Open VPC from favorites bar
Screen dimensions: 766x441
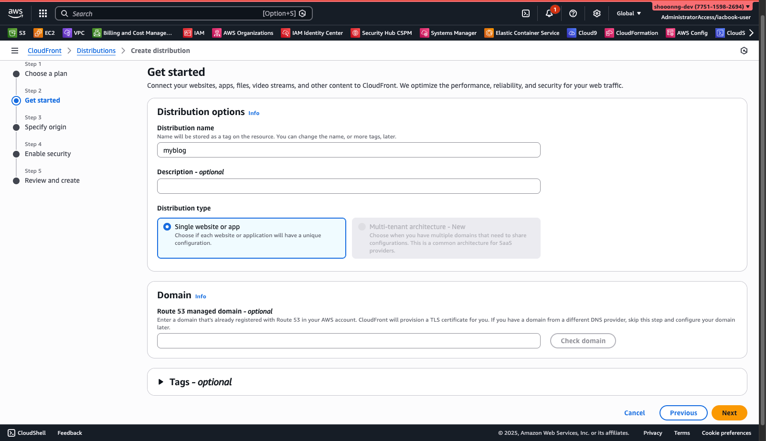point(74,33)
